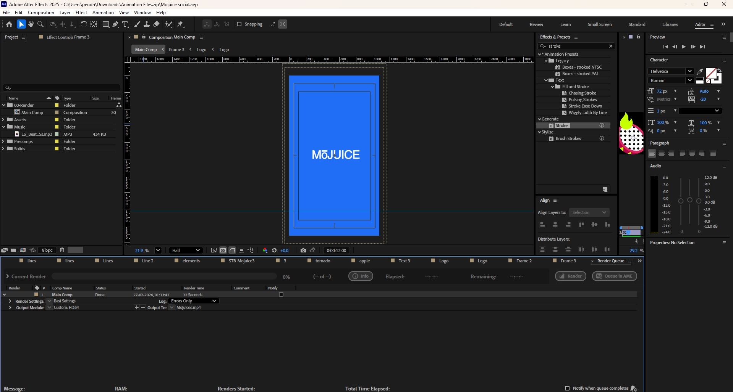Screen dimensions: 733x392
Task: Collapse the 00-Render folder
Action: pyautogui.click(x=3, y=105)
